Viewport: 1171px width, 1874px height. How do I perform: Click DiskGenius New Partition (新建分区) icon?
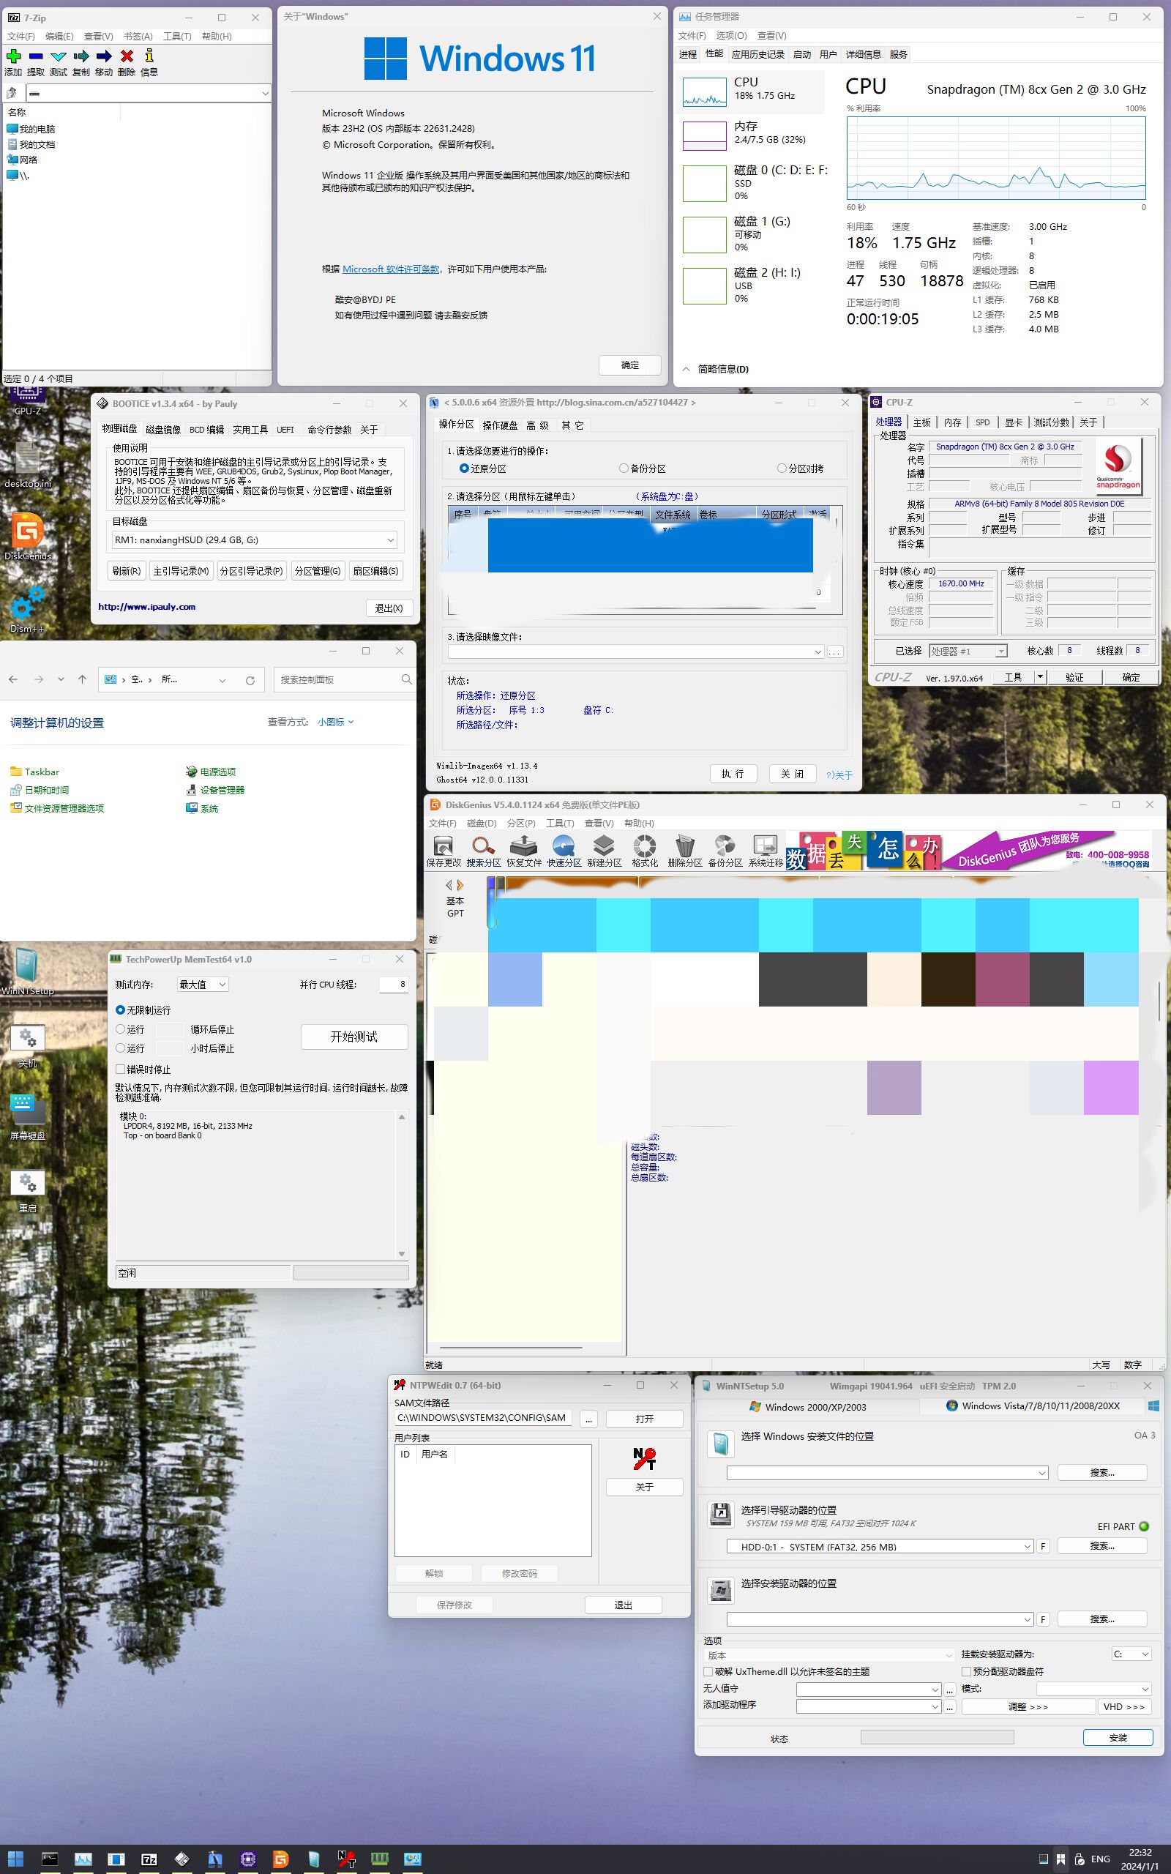pos(604,845)
